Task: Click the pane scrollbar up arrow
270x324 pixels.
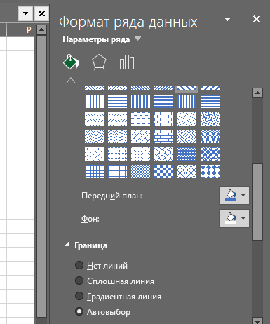Action: (x=257, y=93)
